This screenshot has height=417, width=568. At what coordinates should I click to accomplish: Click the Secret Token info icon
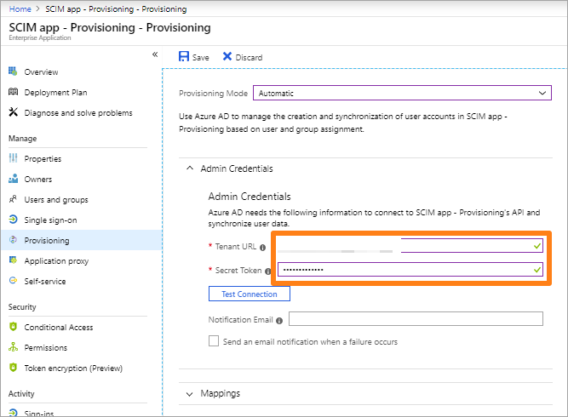[267, 271]
